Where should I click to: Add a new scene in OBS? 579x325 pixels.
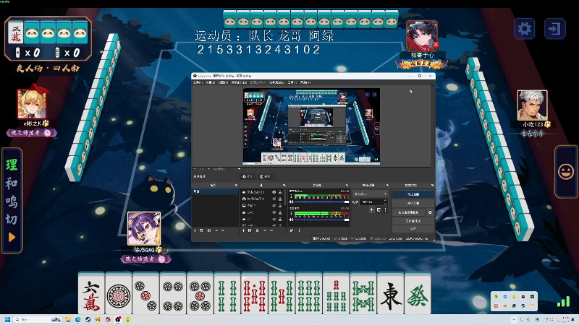195,230
